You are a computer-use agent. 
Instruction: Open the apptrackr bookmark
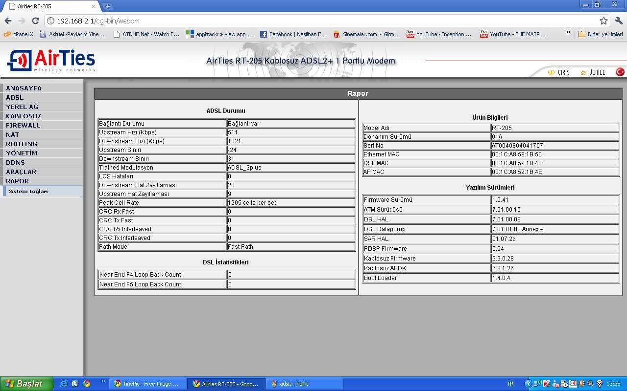tap(219, 34)
